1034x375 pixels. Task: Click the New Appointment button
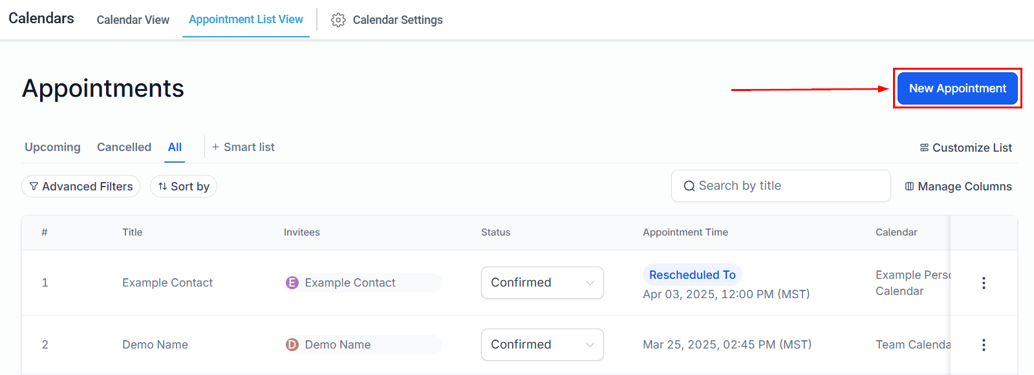958,88
